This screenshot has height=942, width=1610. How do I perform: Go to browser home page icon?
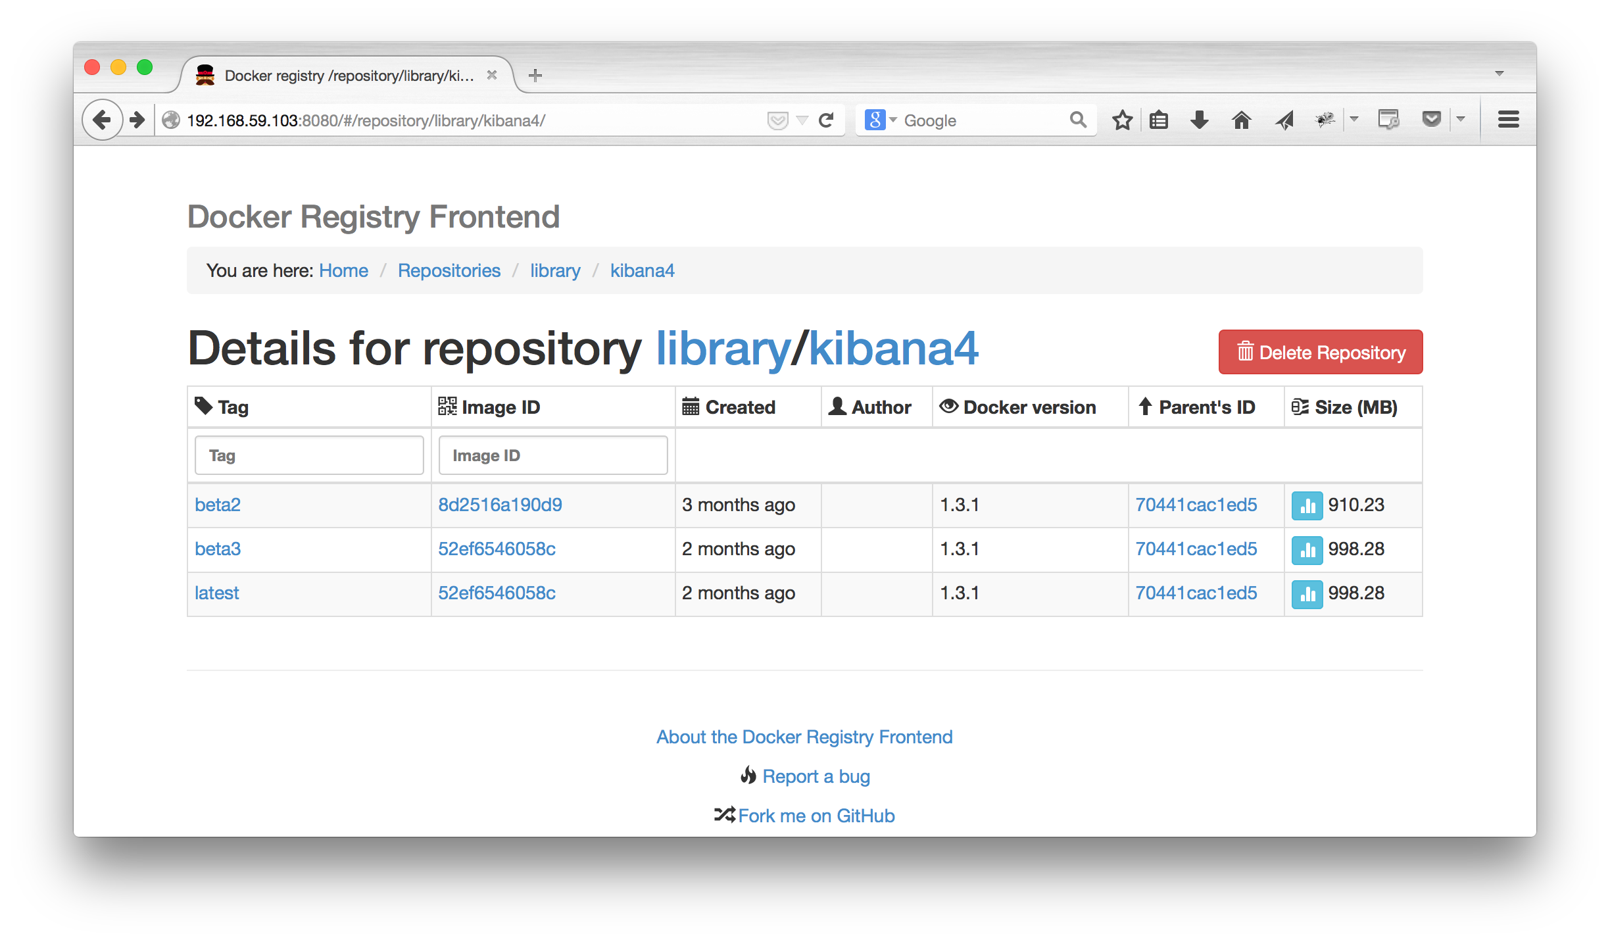1241,120
